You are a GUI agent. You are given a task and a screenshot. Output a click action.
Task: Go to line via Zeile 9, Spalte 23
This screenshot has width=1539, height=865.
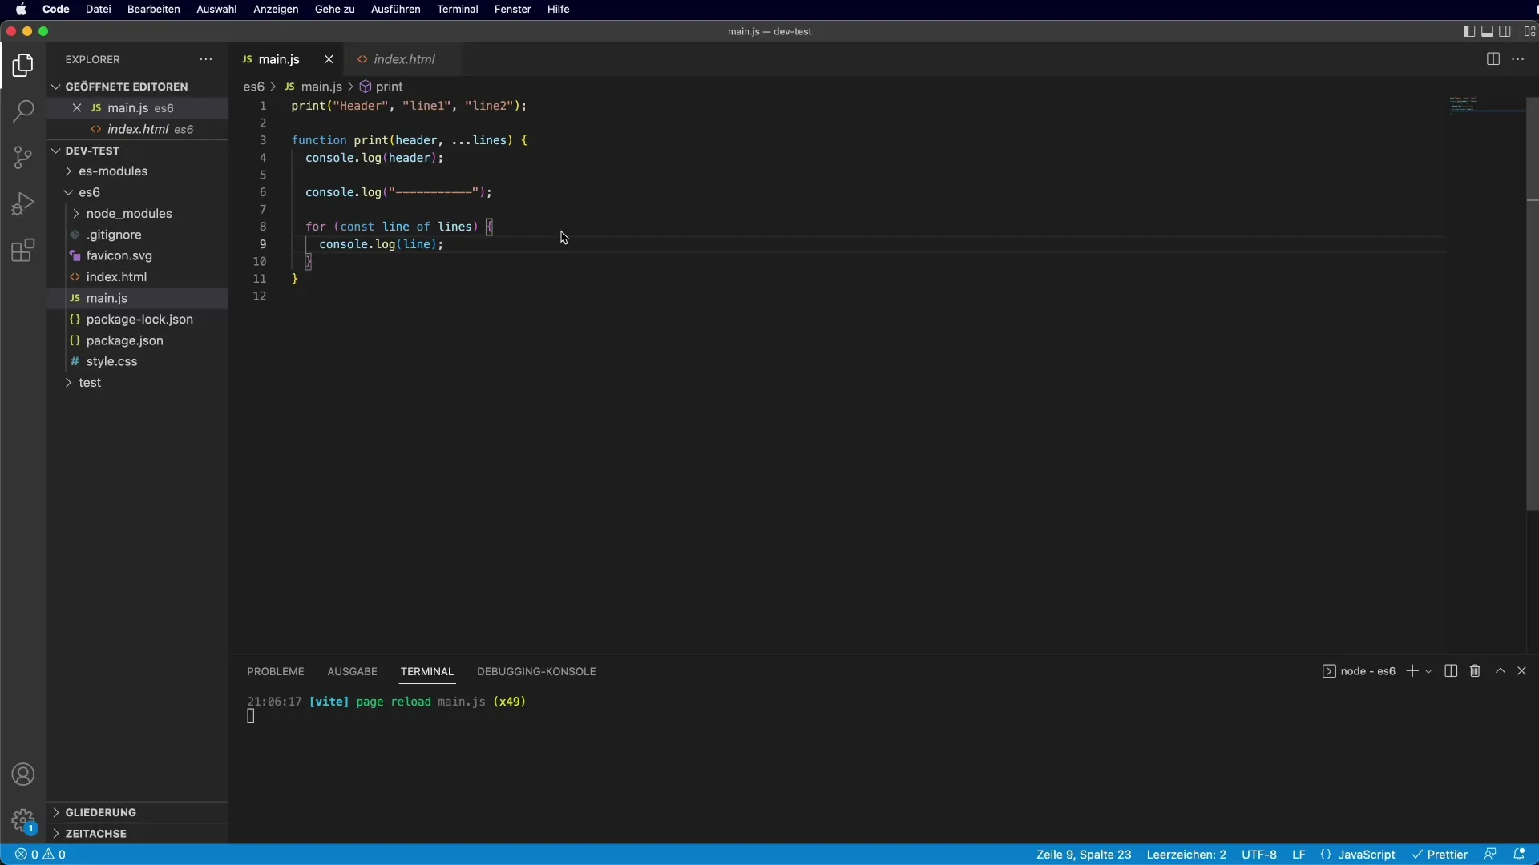1084,855
